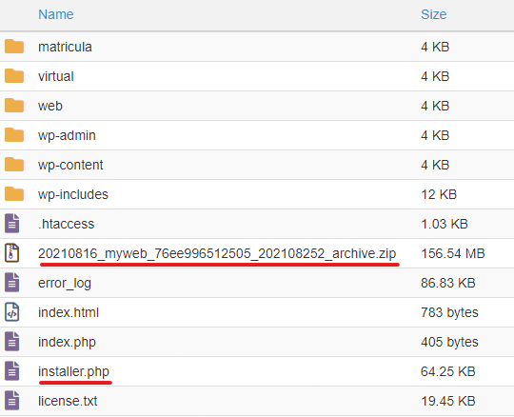Sort files by Size column header
Screen dimensions: 514x417
433,14
